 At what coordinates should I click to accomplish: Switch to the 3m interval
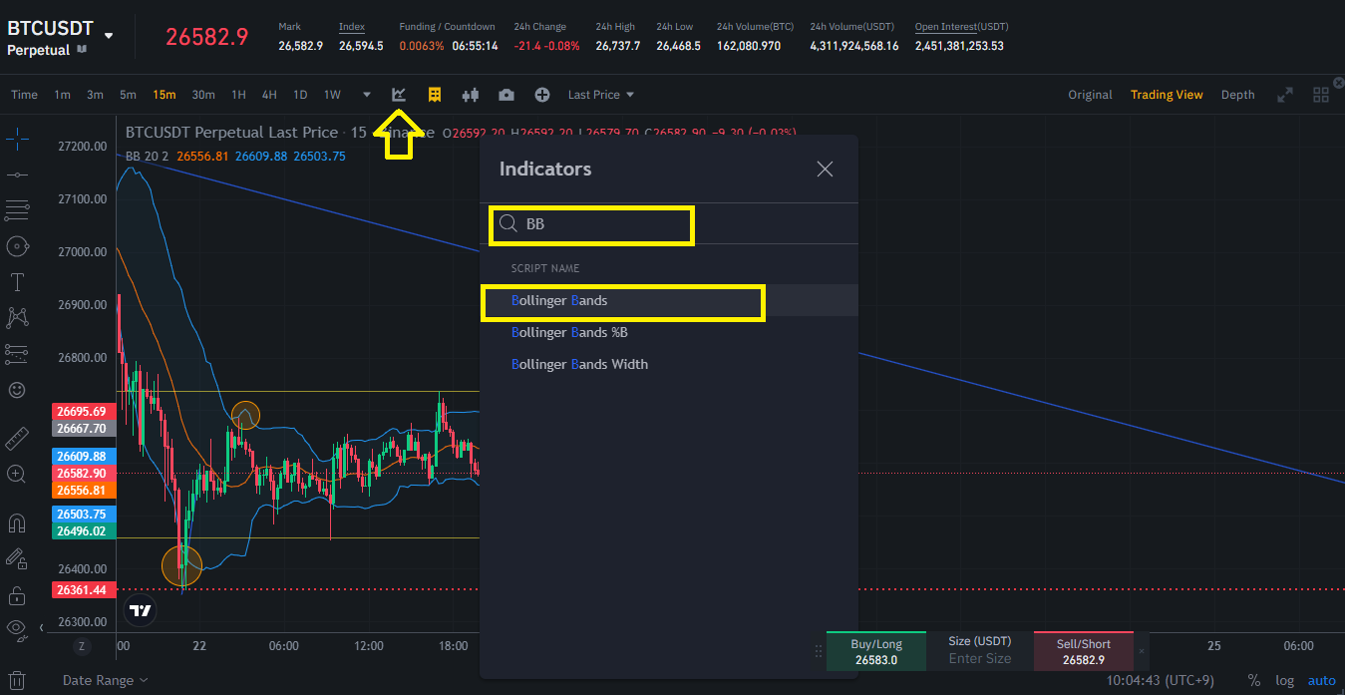click(95, 95)
